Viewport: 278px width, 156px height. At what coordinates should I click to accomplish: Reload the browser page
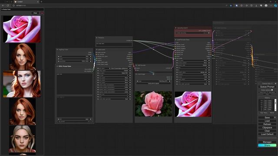tap(8, 6)
